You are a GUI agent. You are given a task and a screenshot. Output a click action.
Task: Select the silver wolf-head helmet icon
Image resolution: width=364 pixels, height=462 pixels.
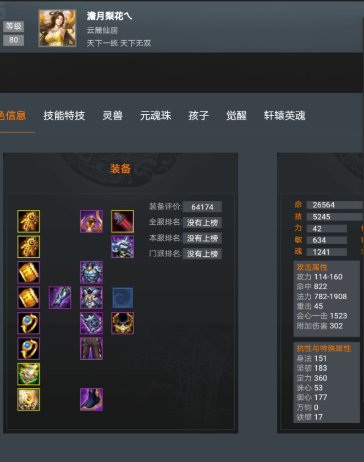tap(123, 246)
